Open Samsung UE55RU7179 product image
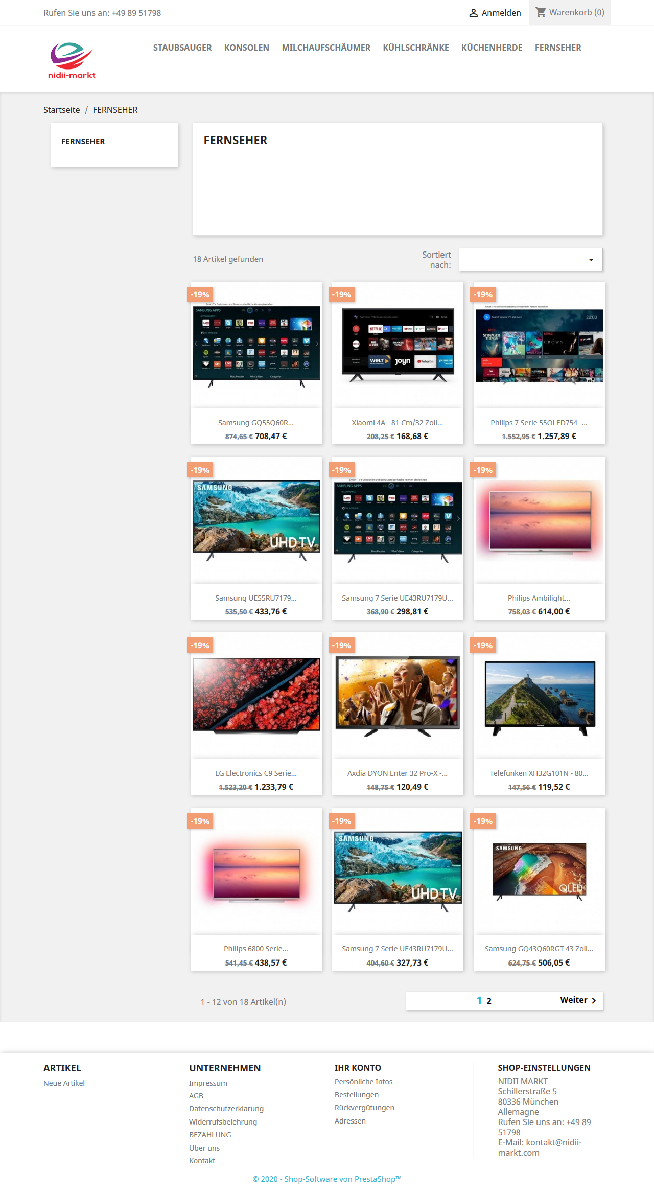The width and height of the screenshot is (654, 1192). (x=256, y=520)
